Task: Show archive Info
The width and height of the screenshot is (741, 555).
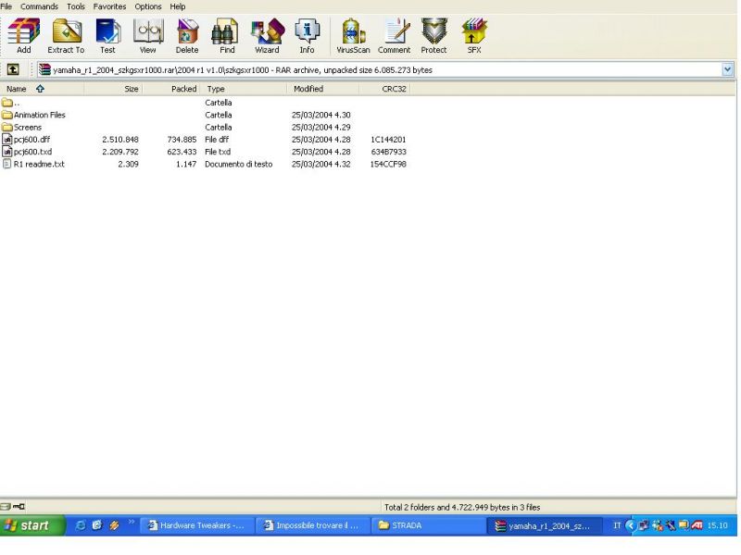Action: coord(307,36)
